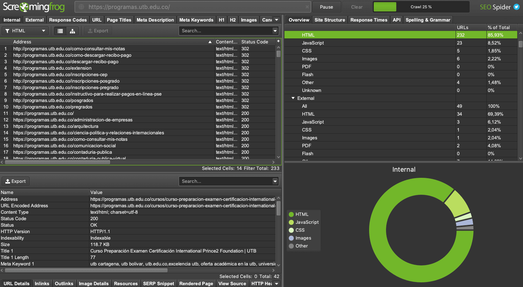Expand the top search box dropdown arrow
The width and height of the screenshot is (523, 287).
[x=275, y=31]
